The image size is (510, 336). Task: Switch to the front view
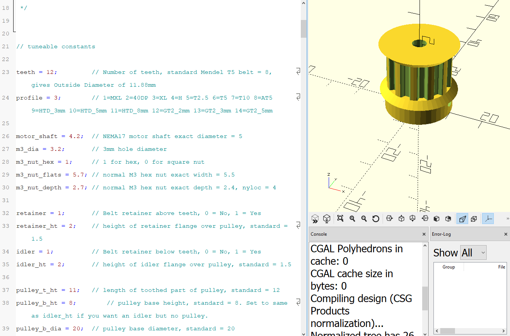pos(436,218)
